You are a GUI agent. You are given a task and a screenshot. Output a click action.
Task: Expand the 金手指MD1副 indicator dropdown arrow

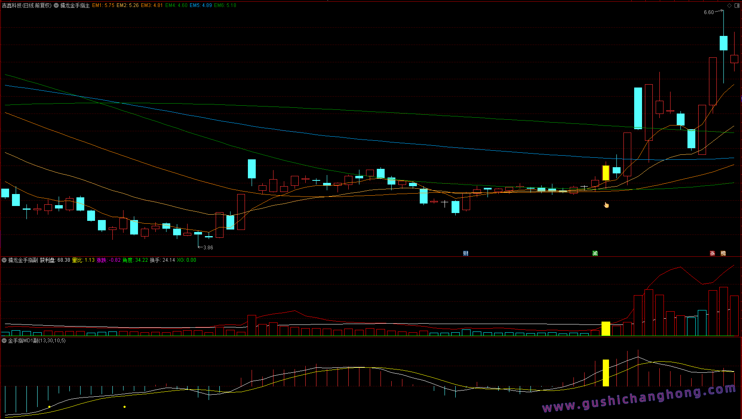point(4,341)
